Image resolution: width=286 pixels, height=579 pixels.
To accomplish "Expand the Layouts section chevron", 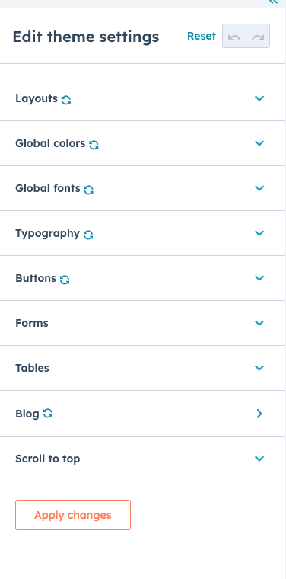I will [259, 98].
